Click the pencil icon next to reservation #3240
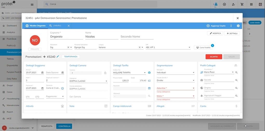 [x=58, y=56]
